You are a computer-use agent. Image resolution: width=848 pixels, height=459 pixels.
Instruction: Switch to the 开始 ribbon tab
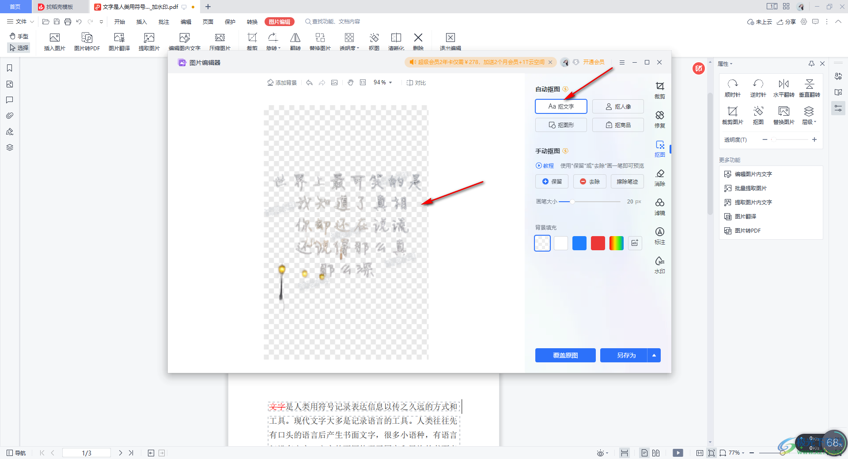pyautogui.click(x=119, y=22)
